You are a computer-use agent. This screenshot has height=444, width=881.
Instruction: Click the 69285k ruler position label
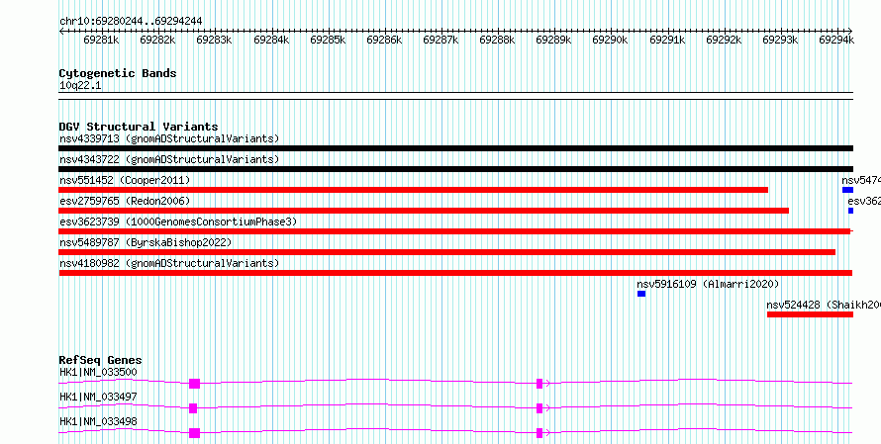pyautogui.click(x=328, y=40)
